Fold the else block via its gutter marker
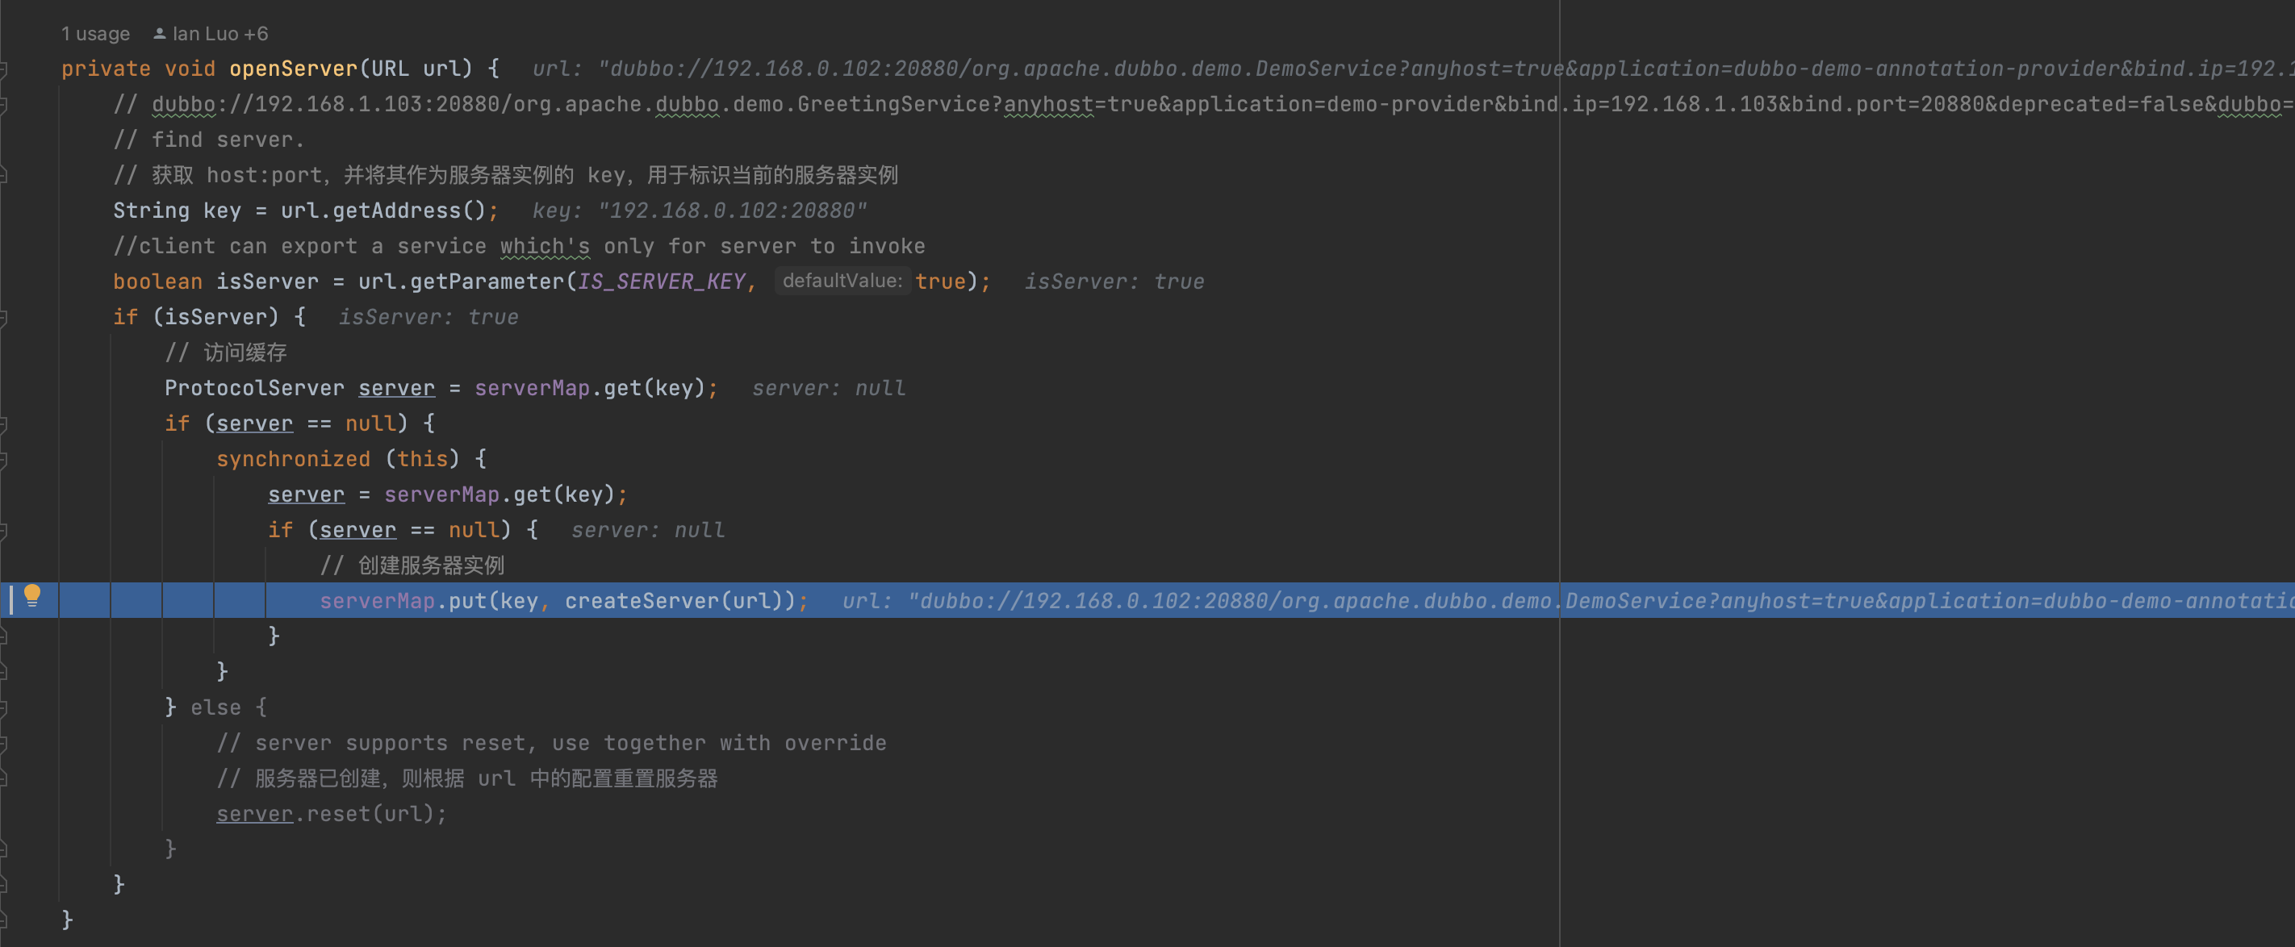 pyautogui.click(x=3, y=708)
